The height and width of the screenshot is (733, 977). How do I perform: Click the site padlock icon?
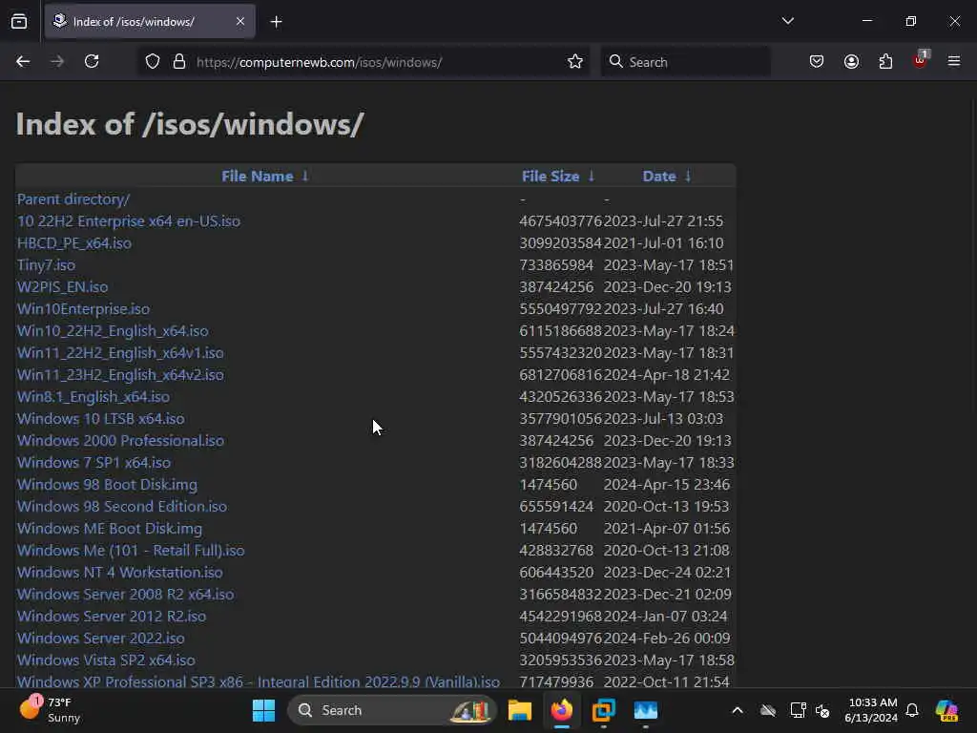click(179, 62)
